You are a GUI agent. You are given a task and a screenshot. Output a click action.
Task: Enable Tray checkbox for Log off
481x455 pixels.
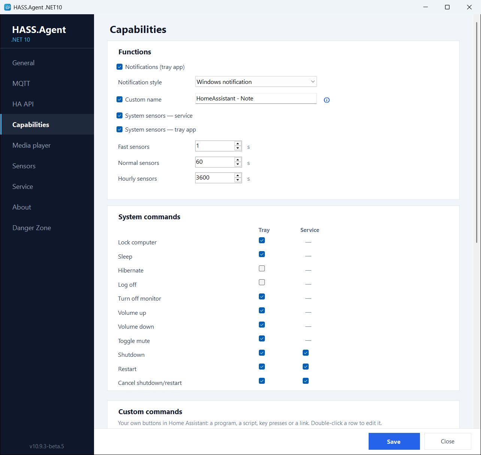(262, 282)
